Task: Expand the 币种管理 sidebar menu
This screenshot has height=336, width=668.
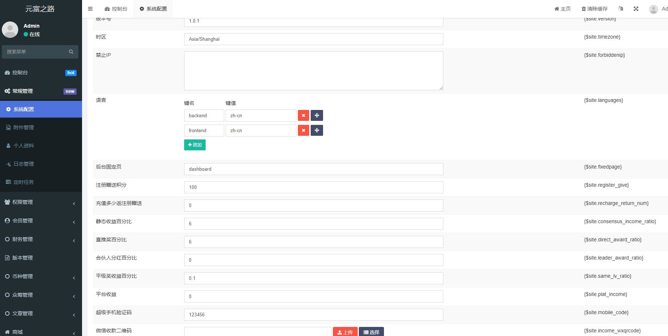Action: click(x=40, y=276)
